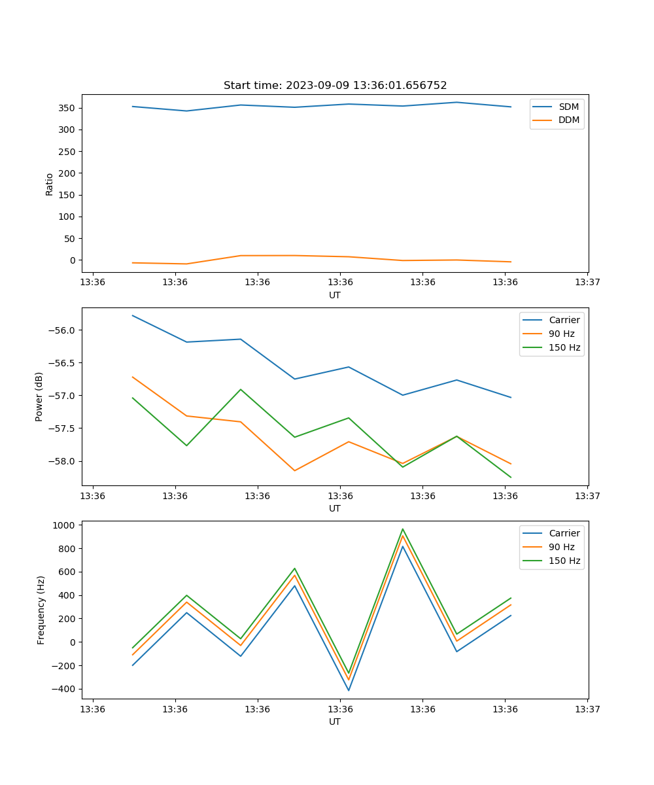Click the "Frequency (Hz)" y-axis label
The width and height of the screenshot is (654, 785).
(41, 610)
